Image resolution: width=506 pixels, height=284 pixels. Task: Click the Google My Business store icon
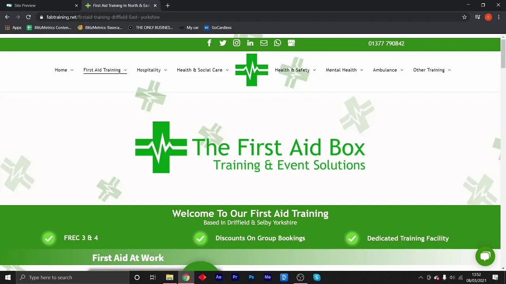click(291, 43)
